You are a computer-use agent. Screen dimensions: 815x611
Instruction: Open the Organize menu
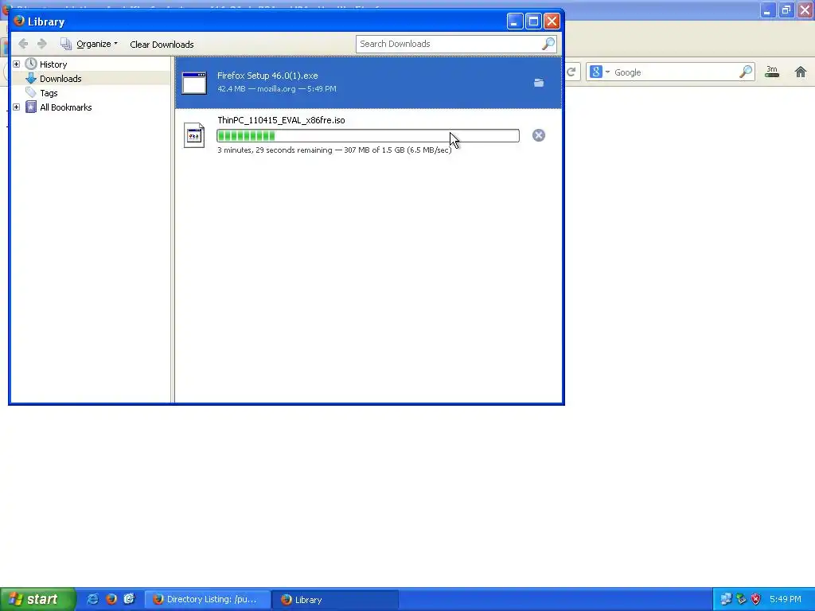(x=96, y=45)
